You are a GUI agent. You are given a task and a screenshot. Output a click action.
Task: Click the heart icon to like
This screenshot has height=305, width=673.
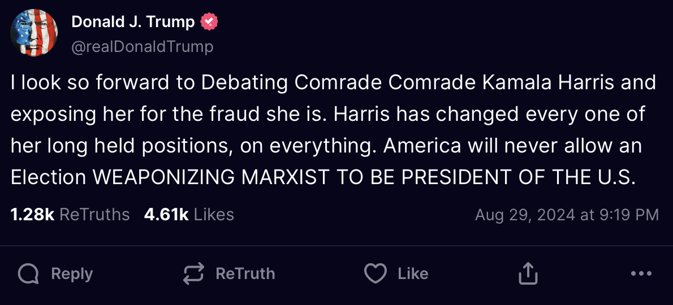click(x=375, y=274)
